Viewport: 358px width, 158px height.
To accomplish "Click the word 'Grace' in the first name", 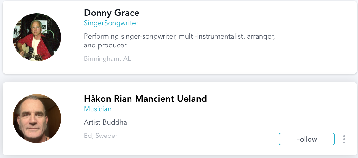I will tap(127, 13).
